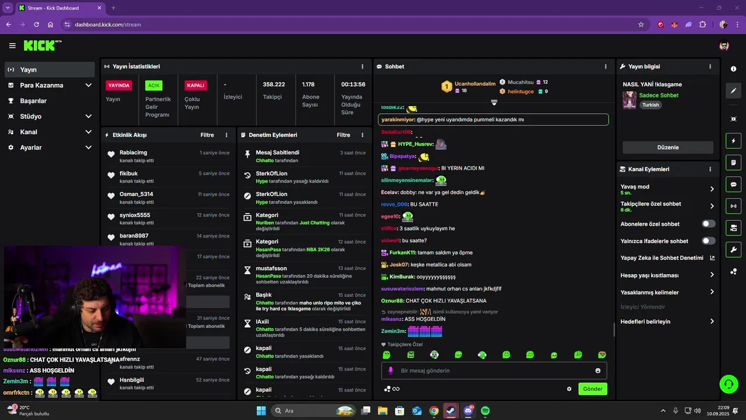Viewport: 746px width, 420px height.
Task: Open Yayın bilgisi three-dot menu
Action: [710, 66]
